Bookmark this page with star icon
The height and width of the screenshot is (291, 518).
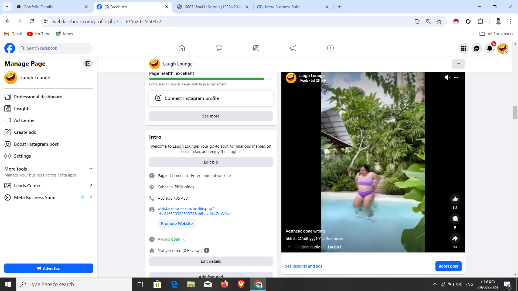(x=439, y=21)
